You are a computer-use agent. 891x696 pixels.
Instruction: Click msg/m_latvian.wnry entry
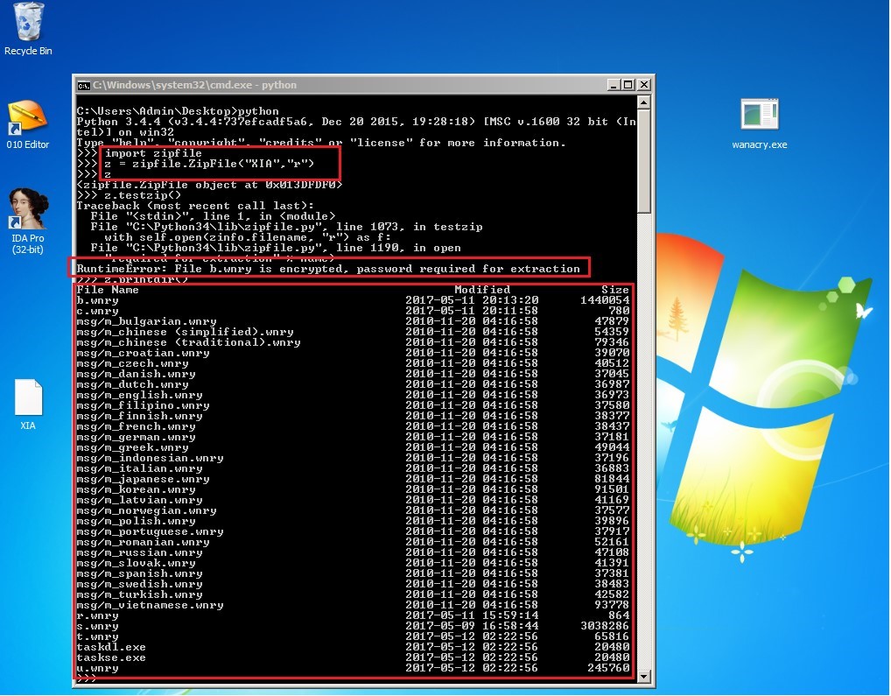tap(140, 500)
